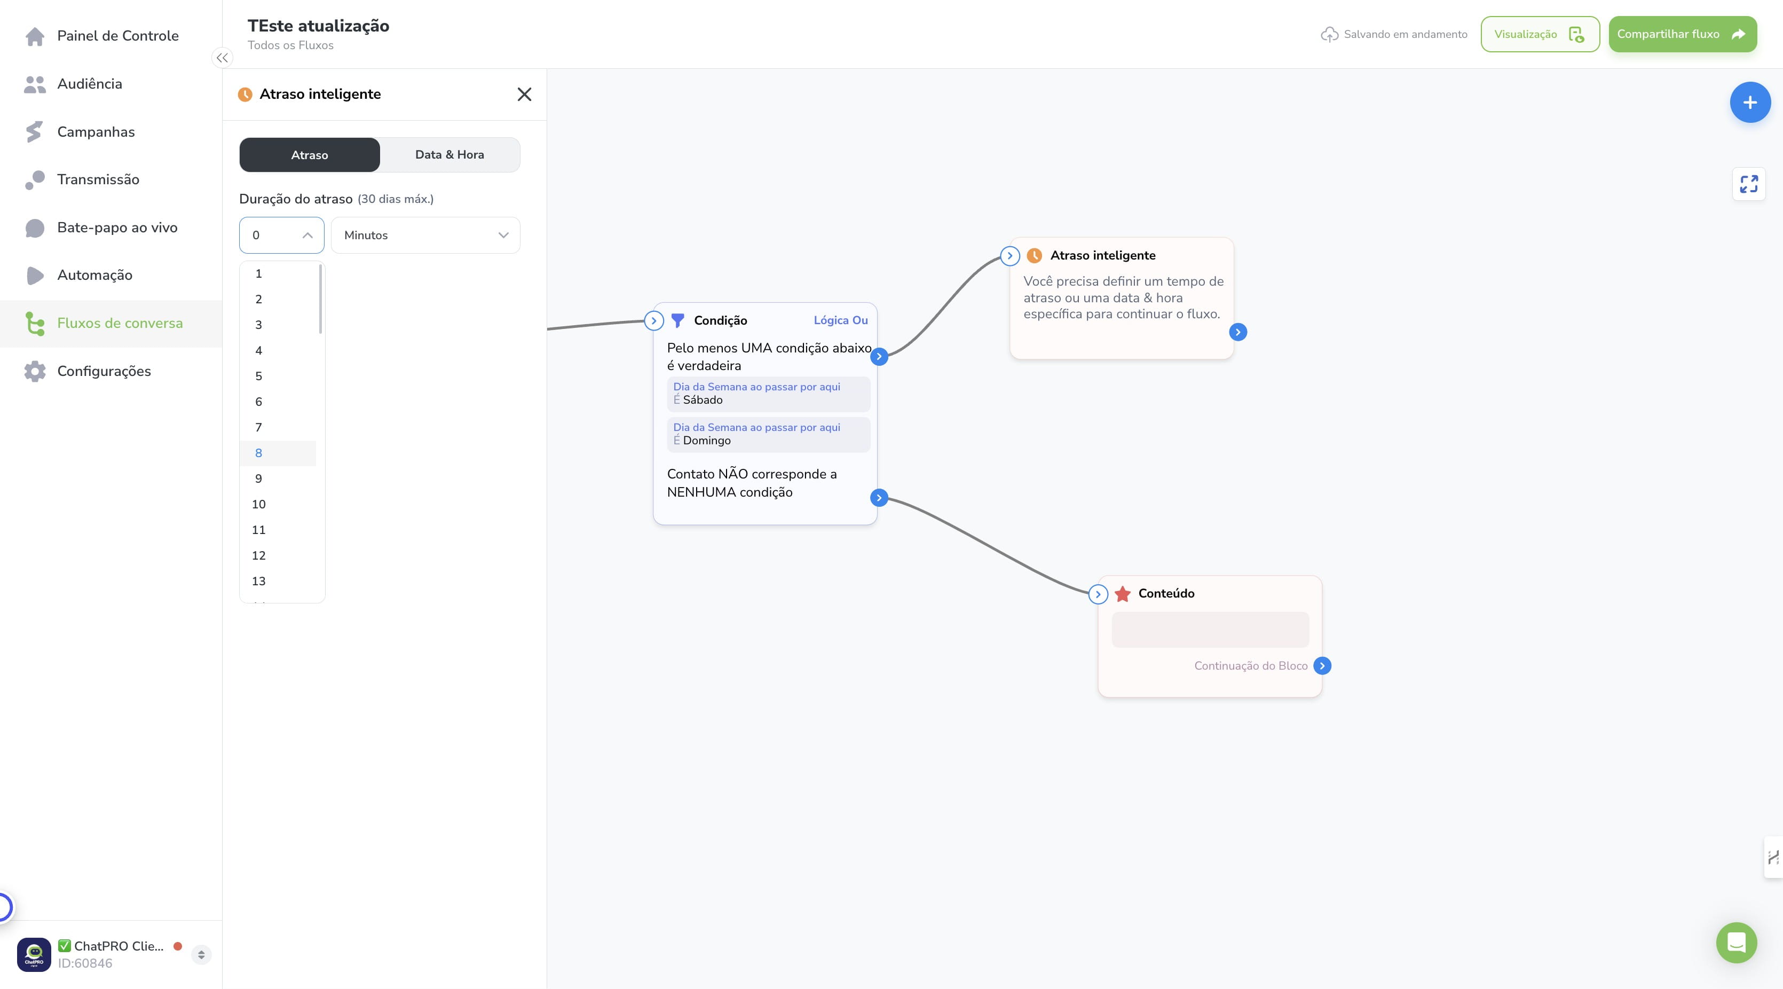
Task: Click the fit-to-screen expand icon
Action: coord(1748,184)
